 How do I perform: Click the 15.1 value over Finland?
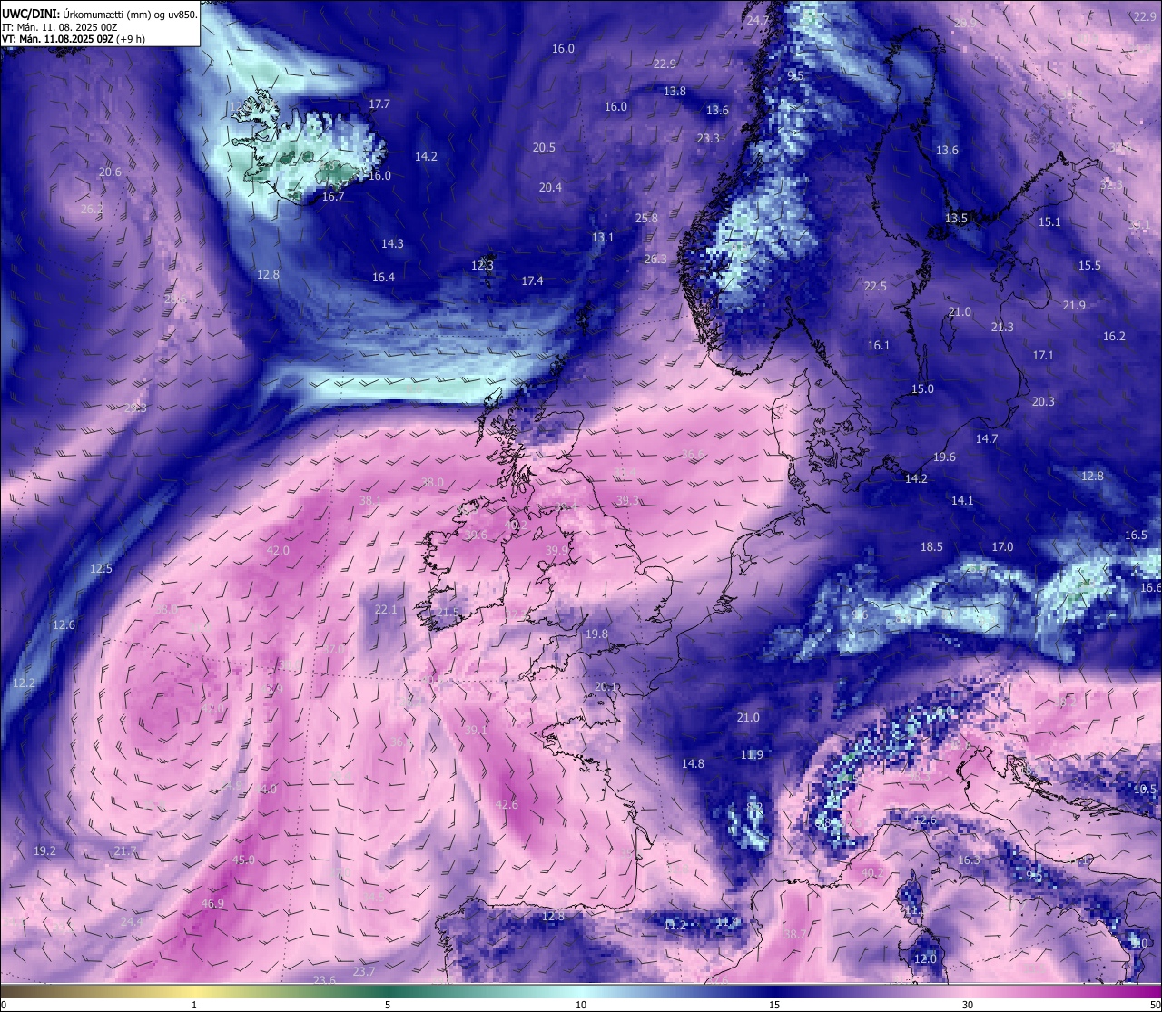tap(1049, 222)
